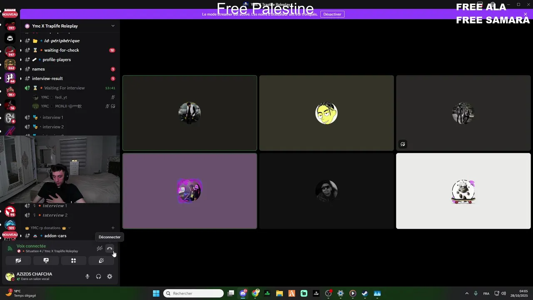Click the voice connection signal icon
This screenshot has width=533, height=300.
click(10, 248)
